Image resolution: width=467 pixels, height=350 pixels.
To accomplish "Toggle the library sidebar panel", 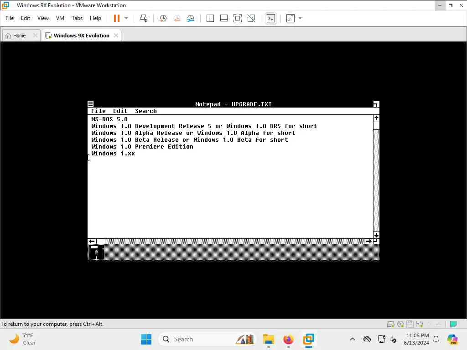I will [210, 18].
